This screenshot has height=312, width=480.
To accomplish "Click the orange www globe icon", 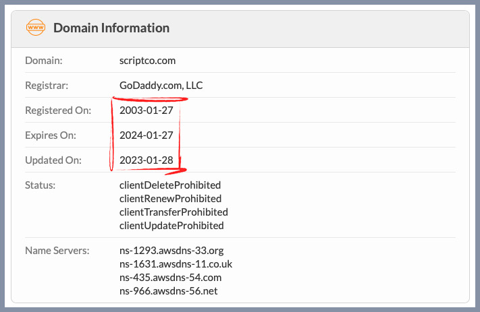I will tap(36, 28).
